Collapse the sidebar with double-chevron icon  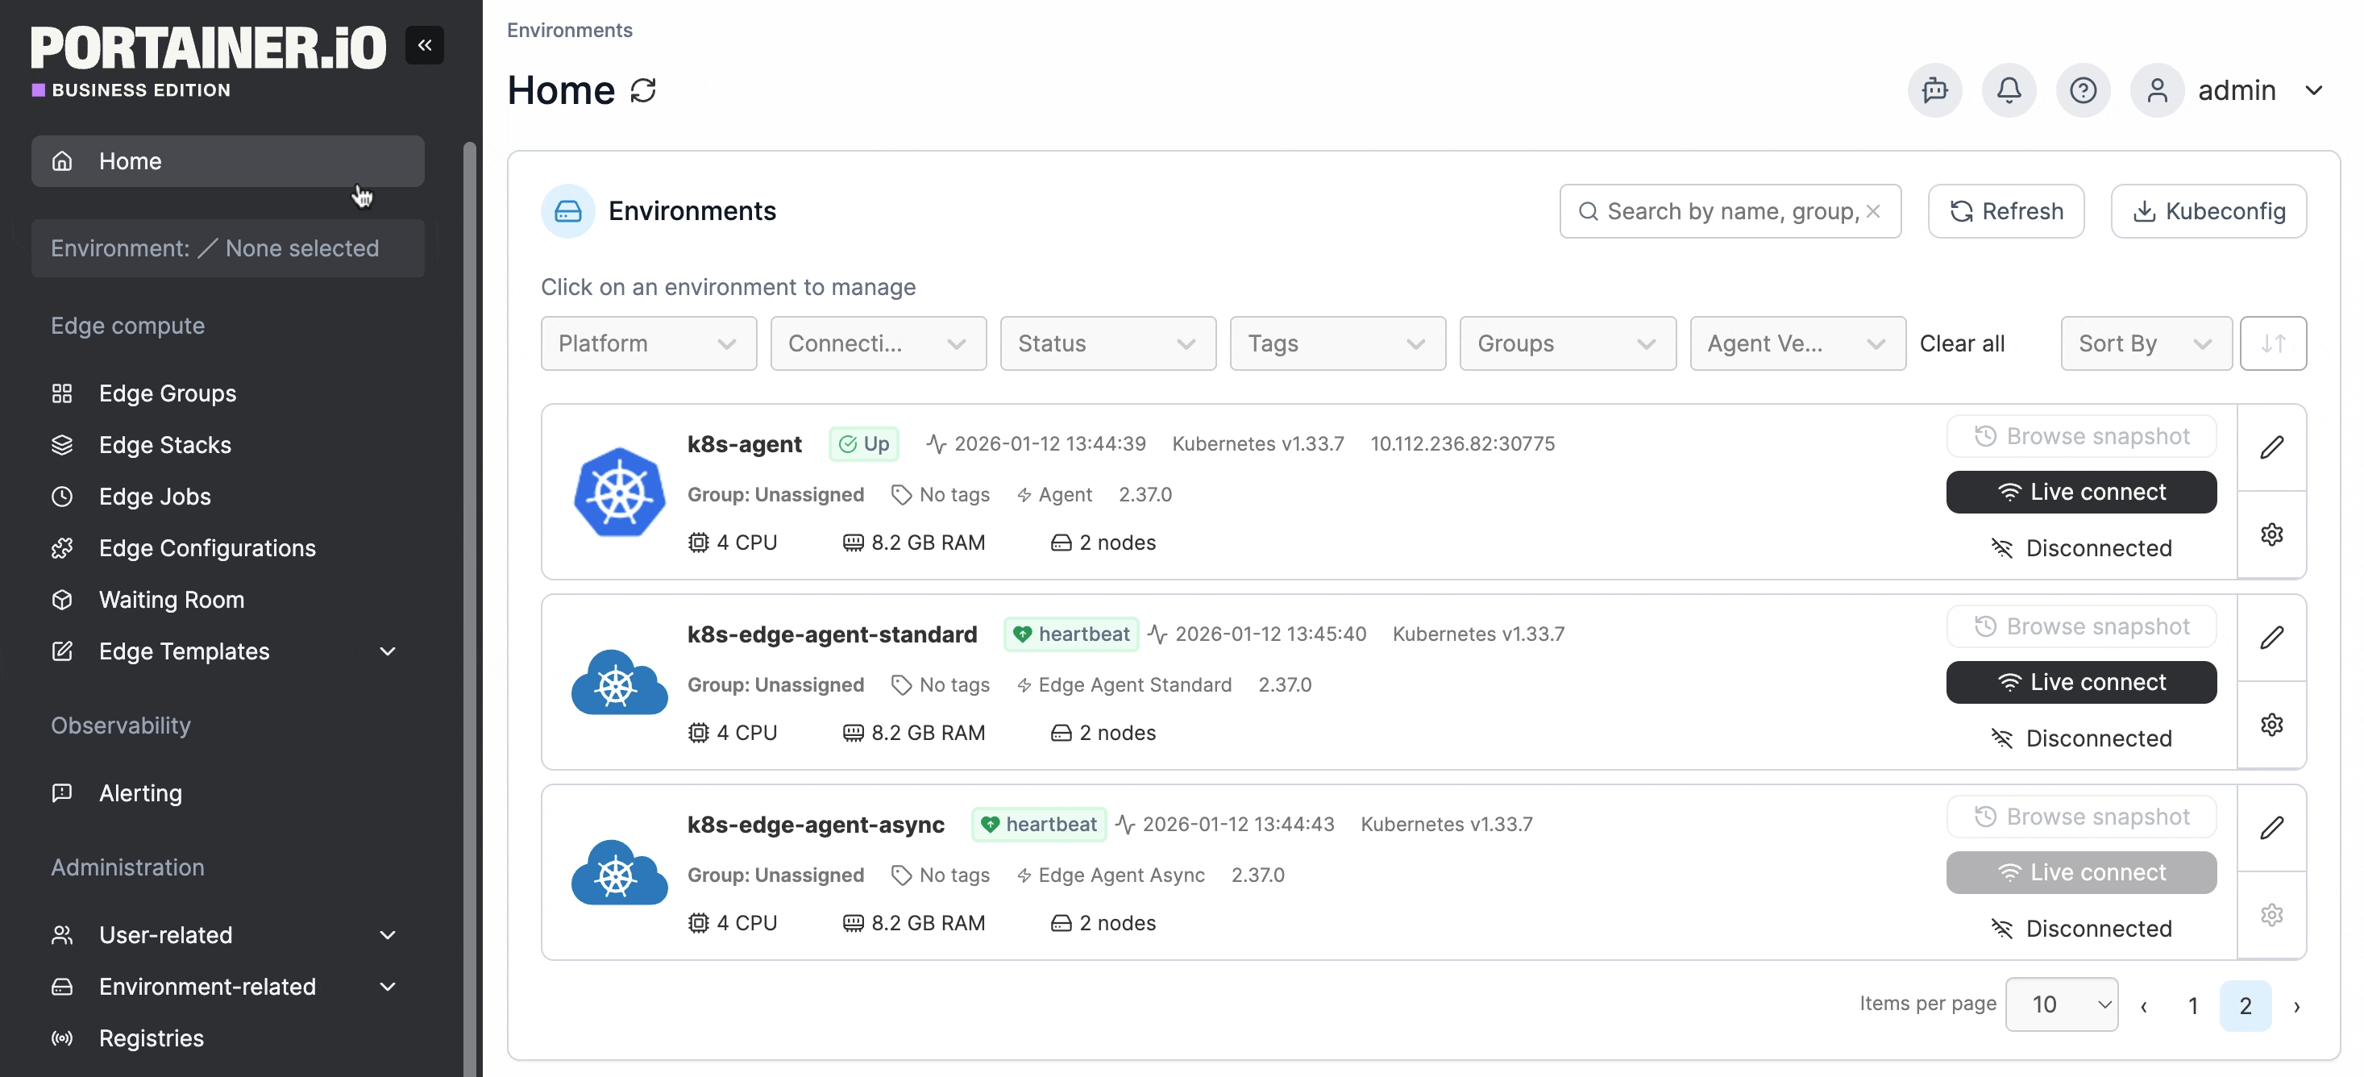pos(424,45)
